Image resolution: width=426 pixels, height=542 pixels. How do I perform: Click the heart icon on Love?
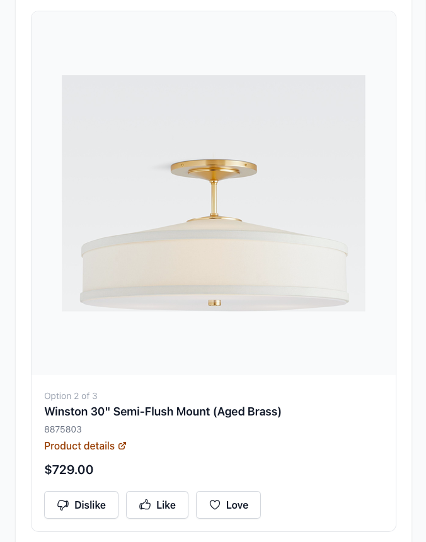click(214, 505)
